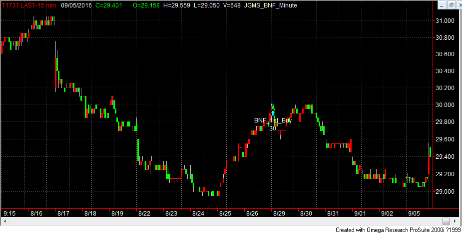462x233 pixels.
Task: Select the BNF_1st_Buy signal label
Action: click(x=273, y=120)
